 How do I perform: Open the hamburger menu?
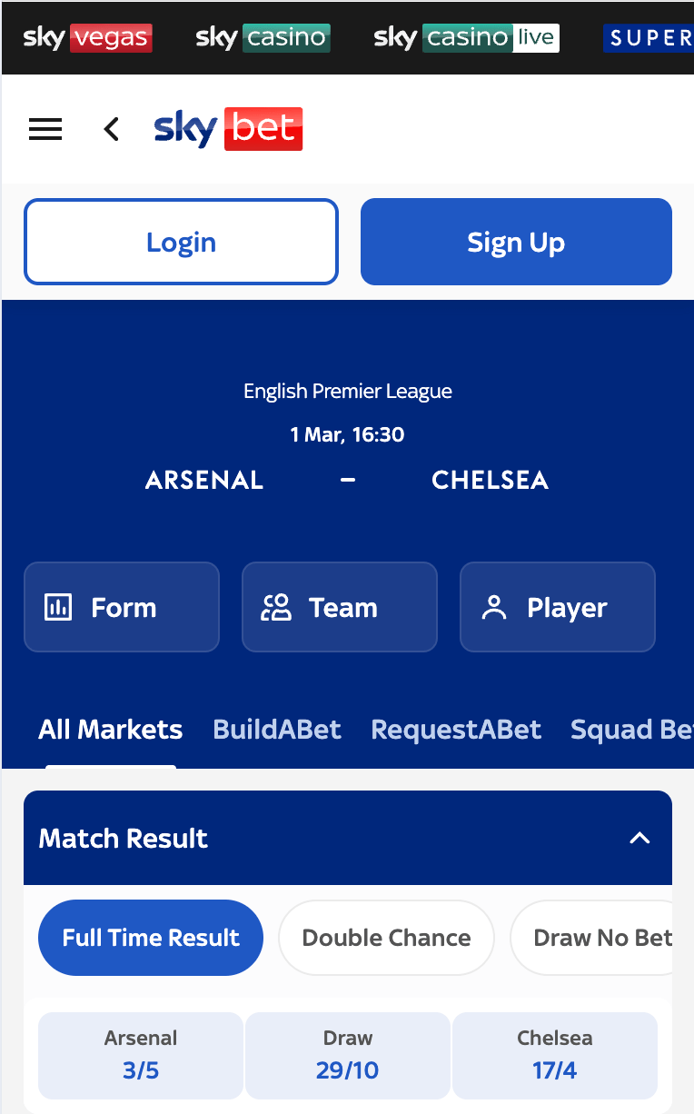tap(45, 129)
